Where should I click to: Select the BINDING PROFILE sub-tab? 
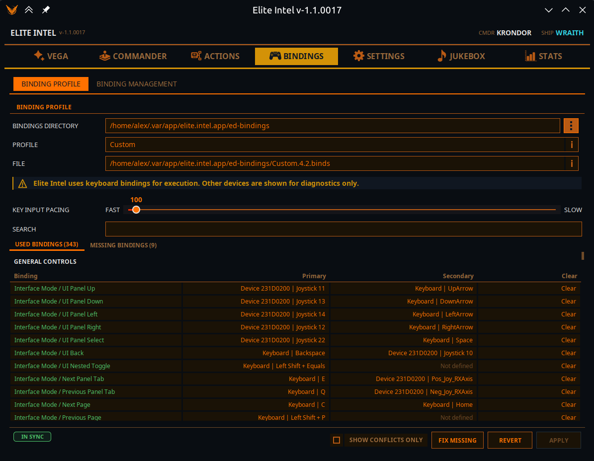51,84
